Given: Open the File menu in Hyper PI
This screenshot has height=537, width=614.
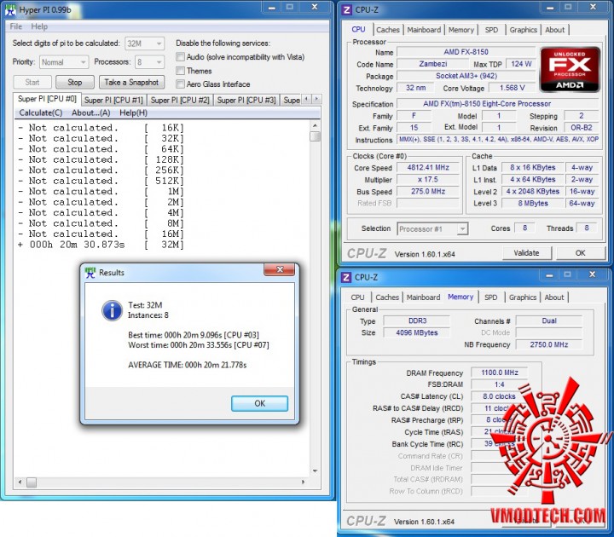Looking at the screenshot, I should (16, 26).
